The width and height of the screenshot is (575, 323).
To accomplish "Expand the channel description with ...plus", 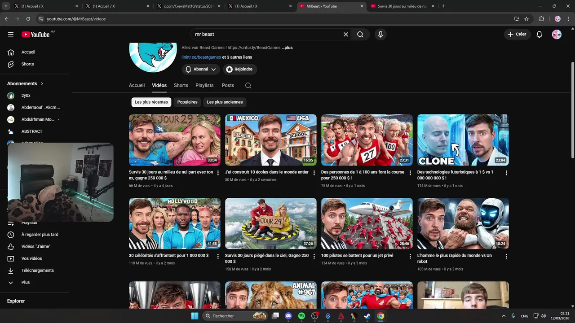I will point(287,48).
